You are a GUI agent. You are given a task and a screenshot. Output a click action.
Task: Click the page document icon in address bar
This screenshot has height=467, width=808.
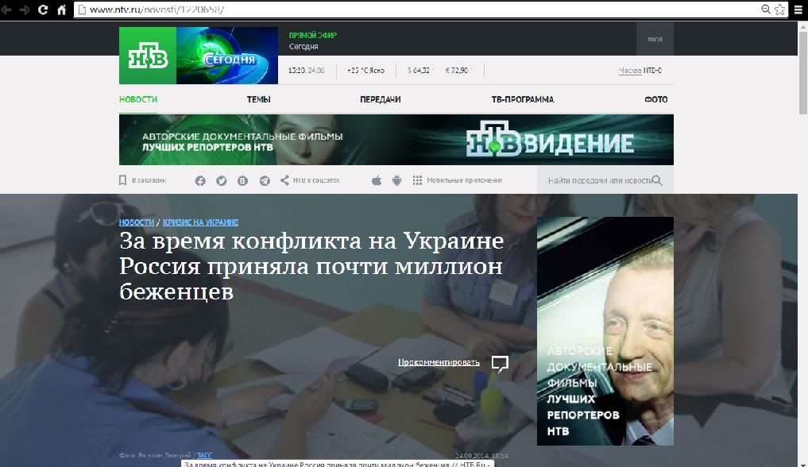tap(82, 10)
